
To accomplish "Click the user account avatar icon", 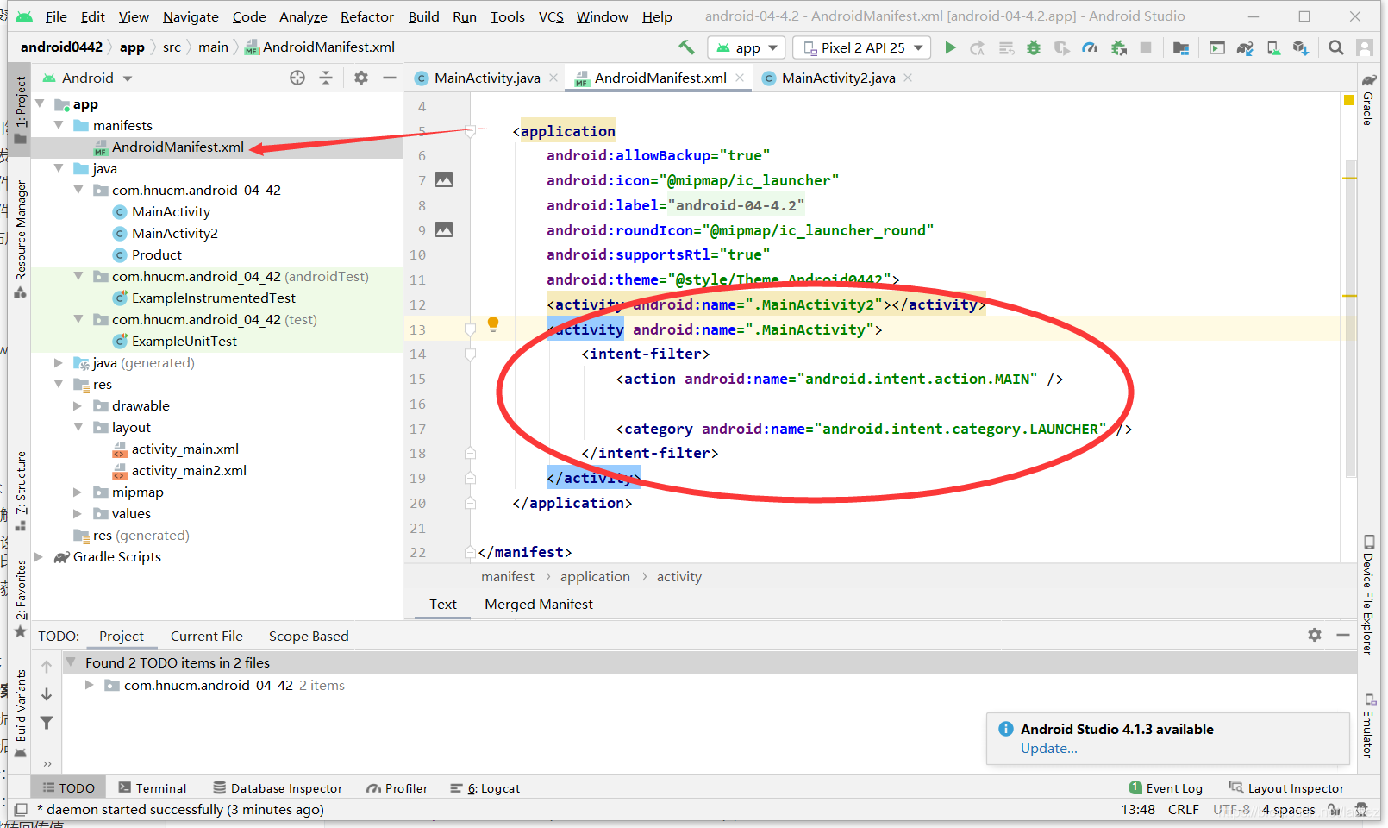I will (x=1365, y=48).
